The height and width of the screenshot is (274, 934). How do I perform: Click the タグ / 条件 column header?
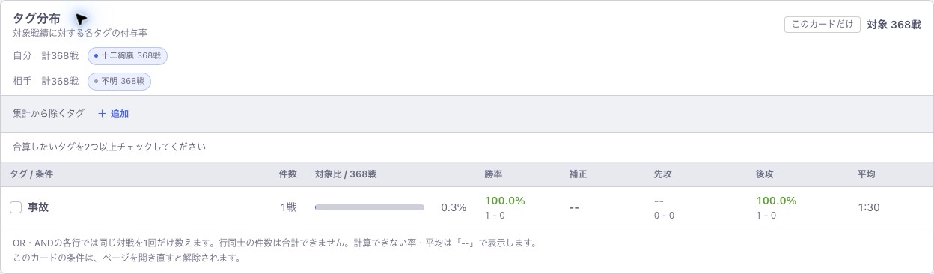31,174
